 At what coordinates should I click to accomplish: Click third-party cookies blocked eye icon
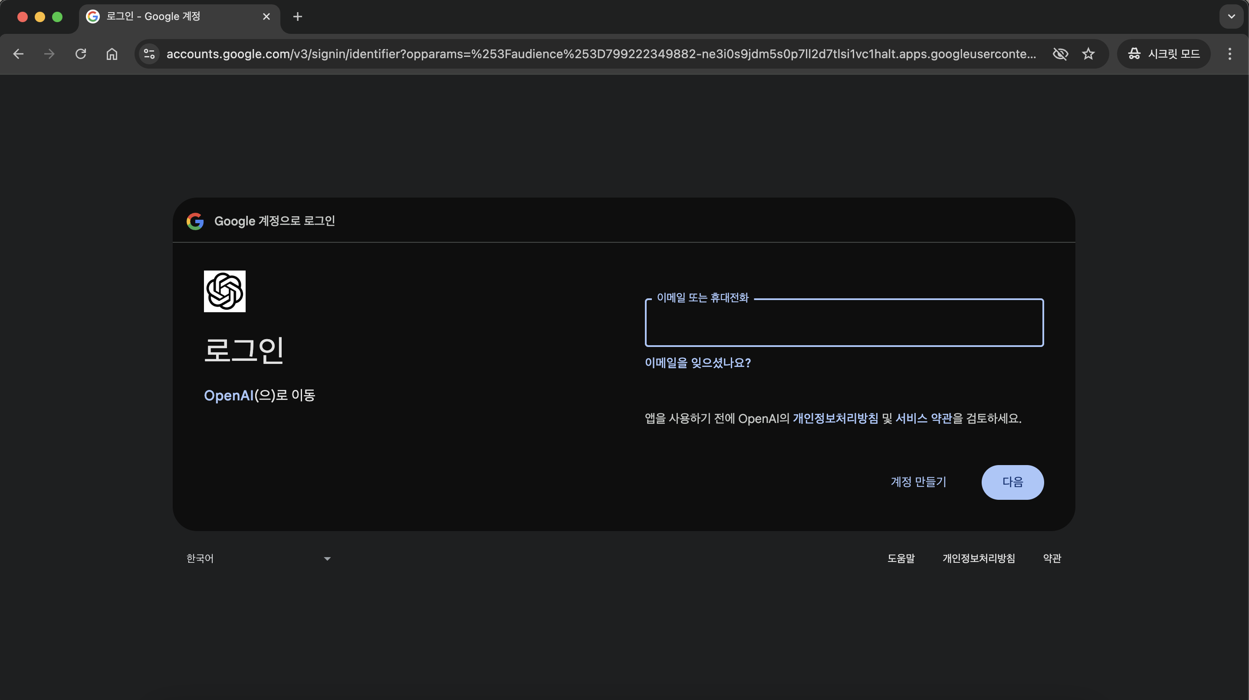point(1060,54)
